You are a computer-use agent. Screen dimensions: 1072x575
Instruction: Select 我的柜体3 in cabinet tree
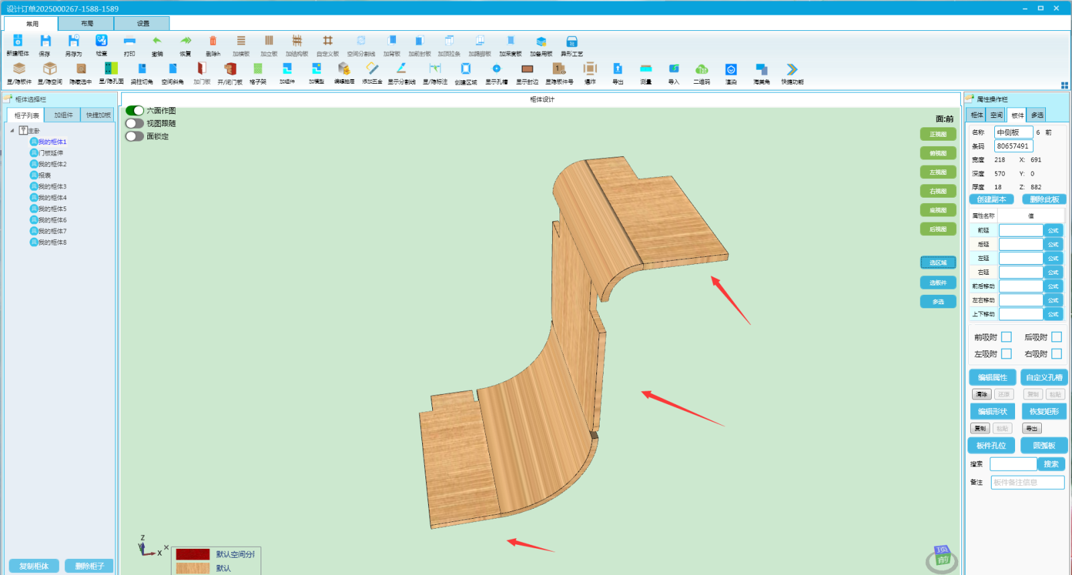coord(52,186)
